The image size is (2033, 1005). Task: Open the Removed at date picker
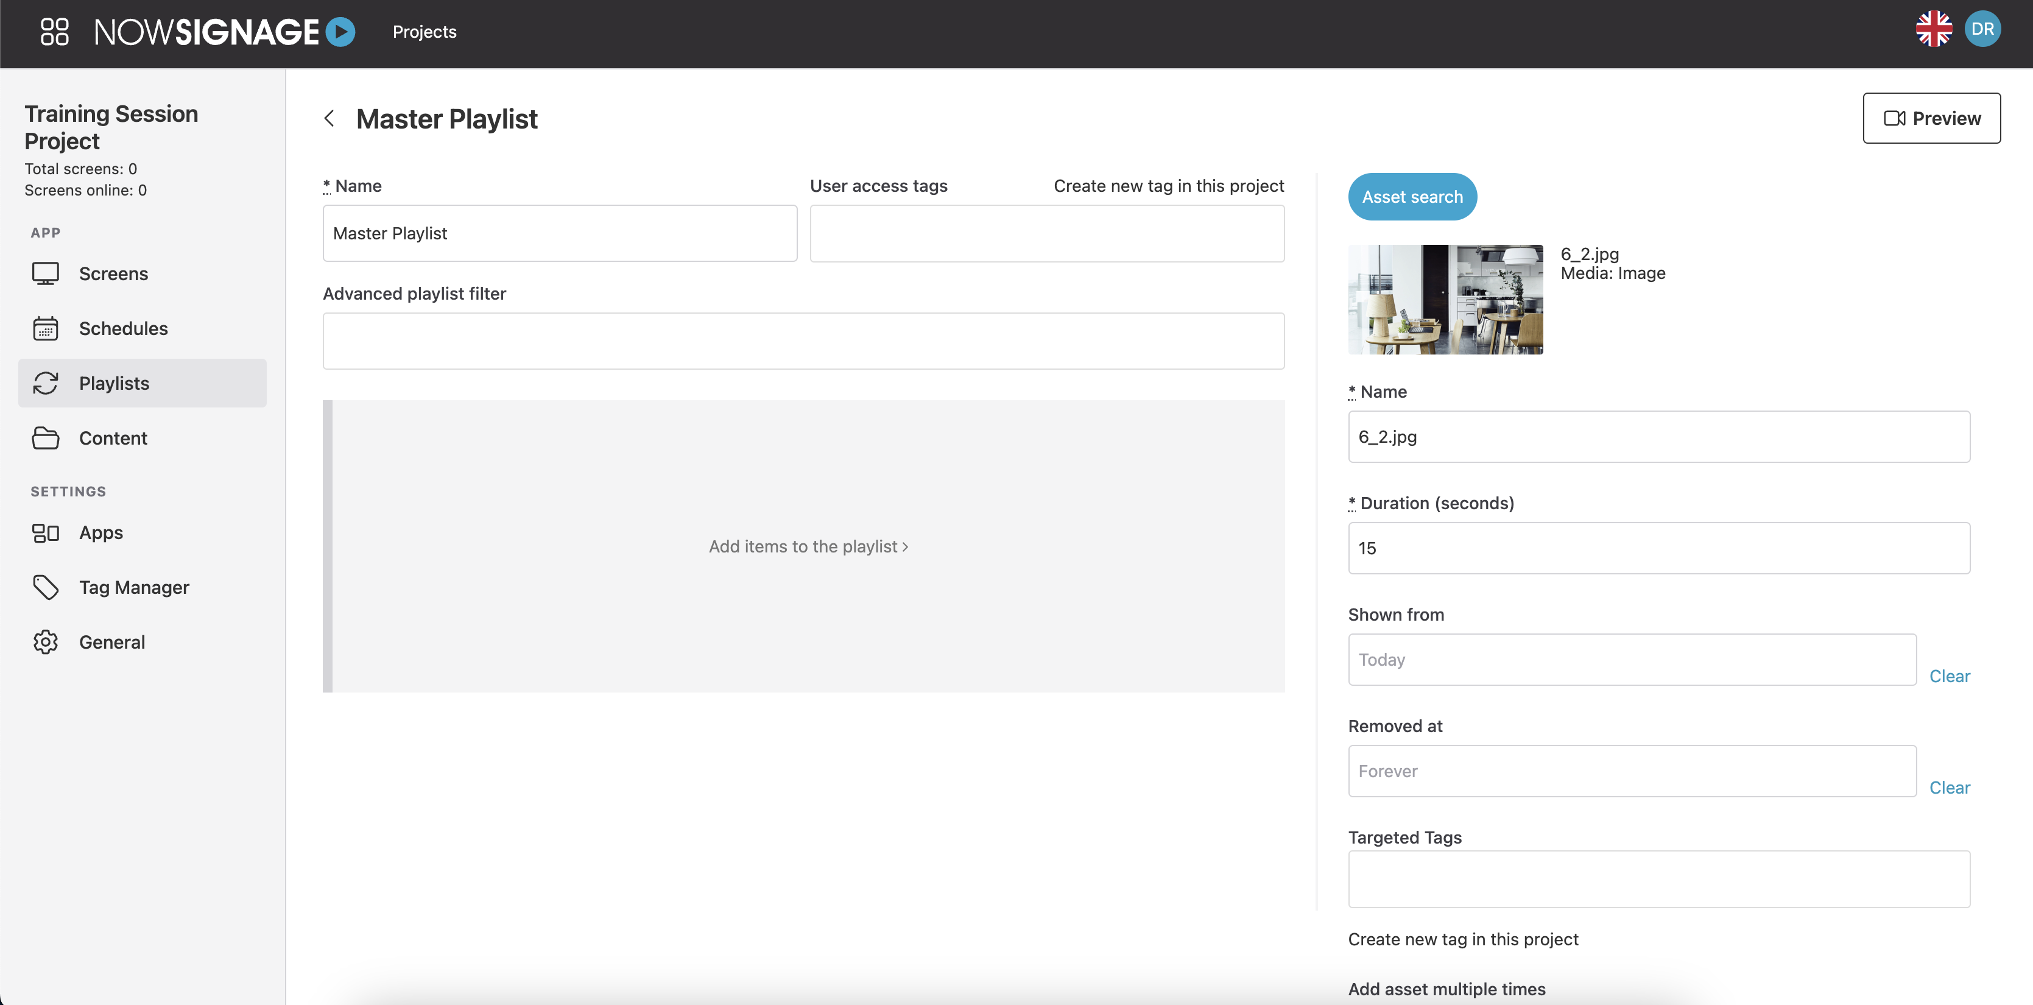(1632, 770)
